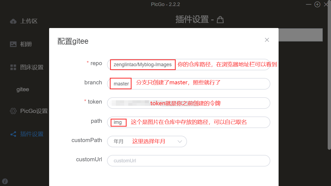Click the customPath dropdown chevron arrow
Screen dimensions: 331x186
[x=180, y=141]
